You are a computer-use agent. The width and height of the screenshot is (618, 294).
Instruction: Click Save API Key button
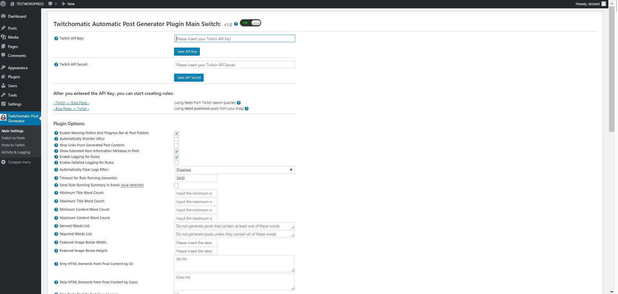pos(187,51)
